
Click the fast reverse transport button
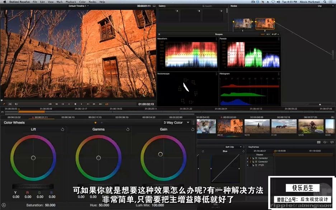pos(57,104)
